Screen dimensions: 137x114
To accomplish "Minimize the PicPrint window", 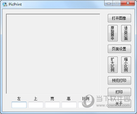I will (x=109, y=3).
